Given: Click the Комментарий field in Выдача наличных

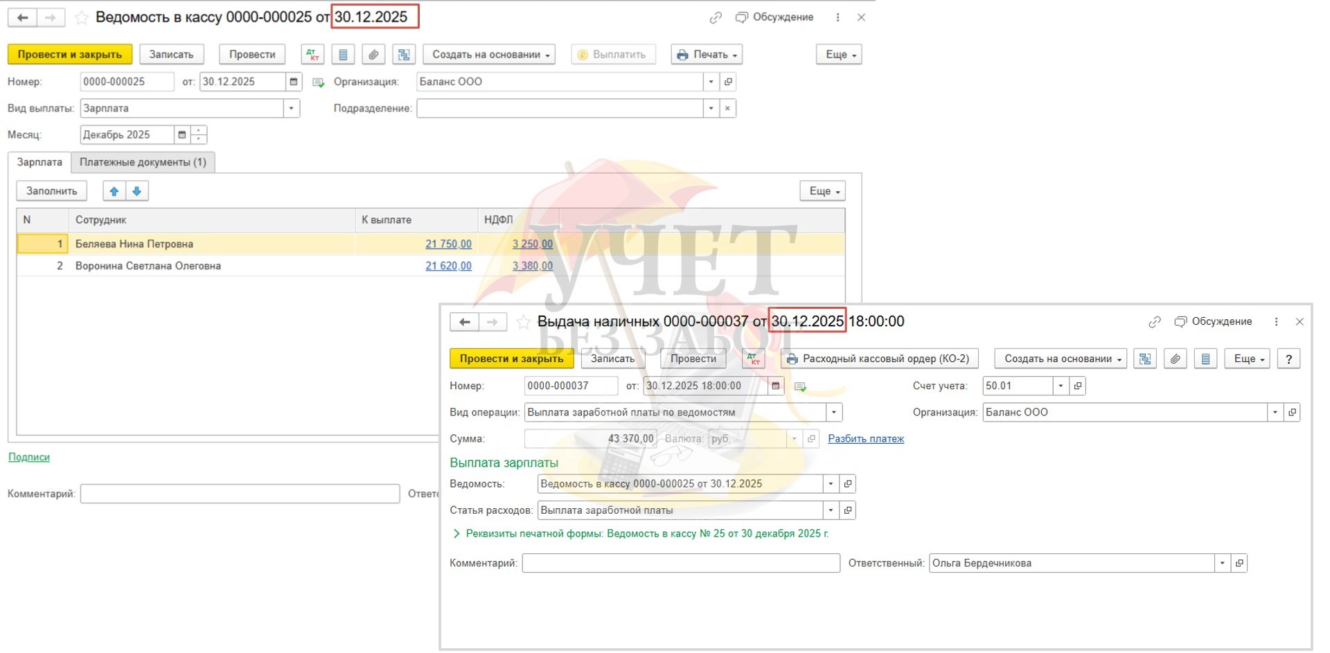Looking at the screenshot, I should 680,563.
